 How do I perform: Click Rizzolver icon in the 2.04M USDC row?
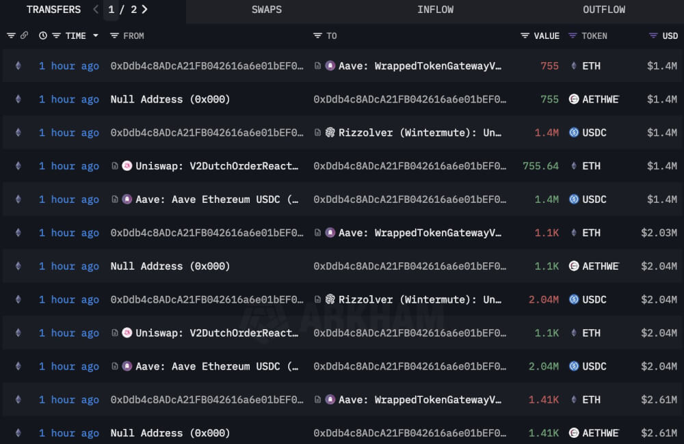click(330, 299)
